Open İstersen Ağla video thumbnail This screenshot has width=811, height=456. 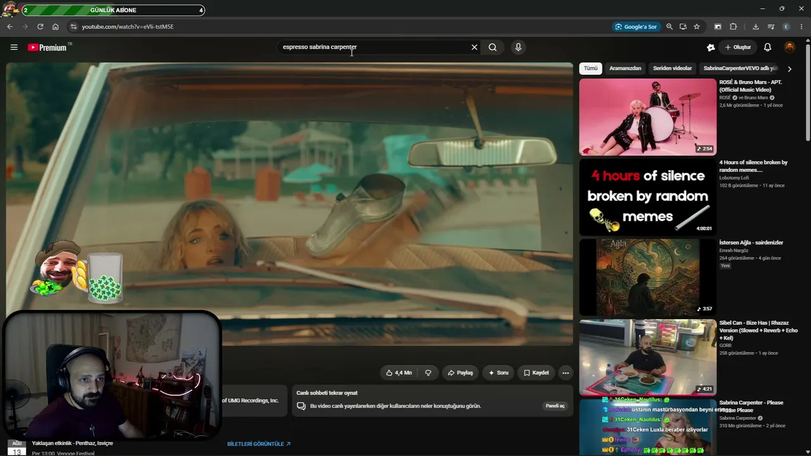point(648,277)
